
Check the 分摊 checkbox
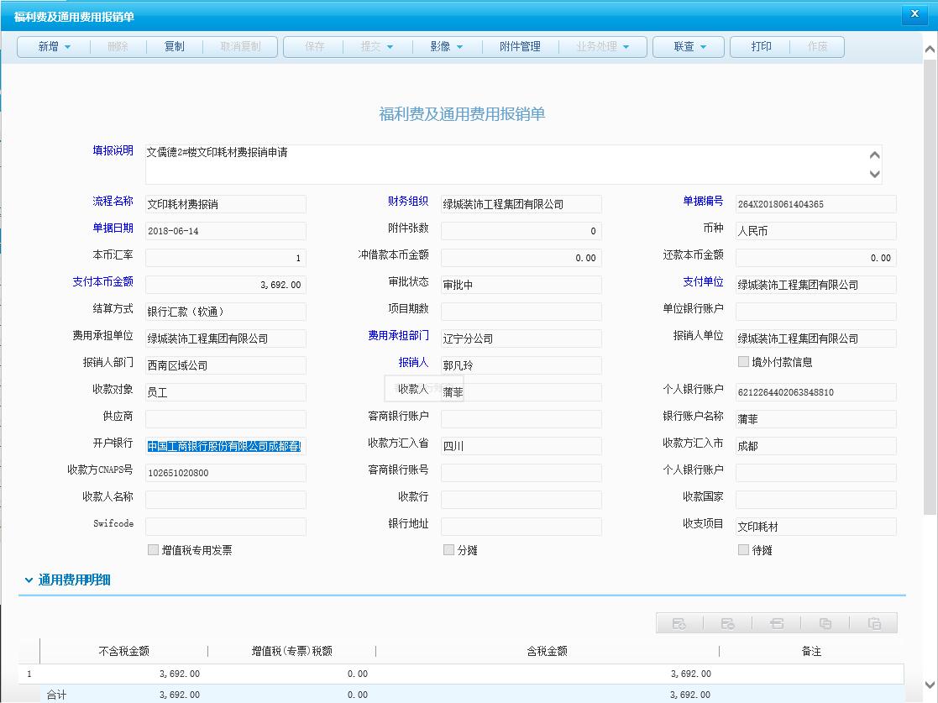coord(449,550)
